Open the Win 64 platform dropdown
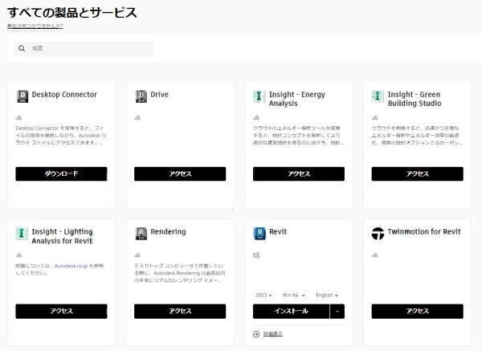Screen dimensions: 482x351 (x=293, y=295)
